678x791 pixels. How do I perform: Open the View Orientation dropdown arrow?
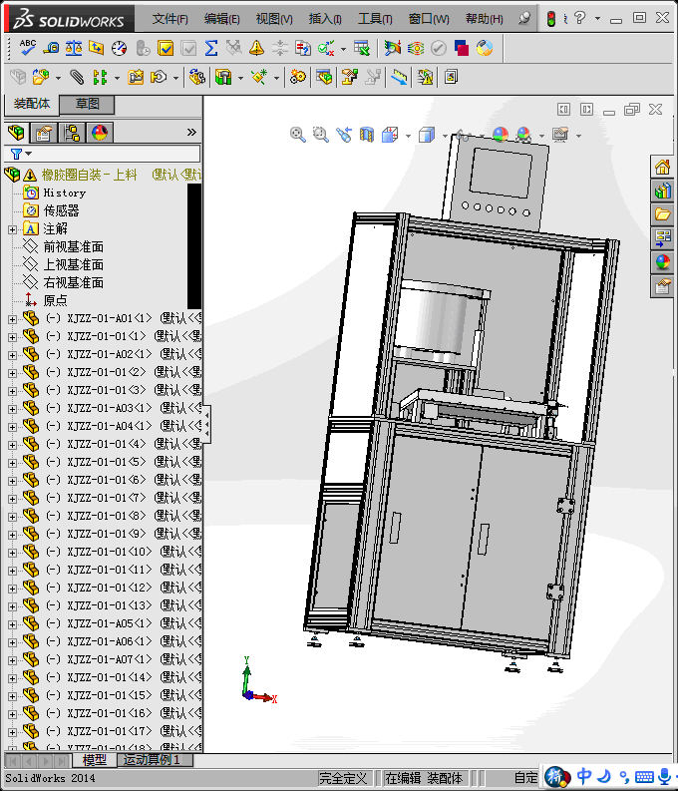point(409,136)
